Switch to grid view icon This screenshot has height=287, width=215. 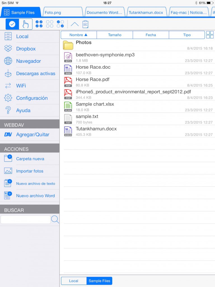(210, 35)
